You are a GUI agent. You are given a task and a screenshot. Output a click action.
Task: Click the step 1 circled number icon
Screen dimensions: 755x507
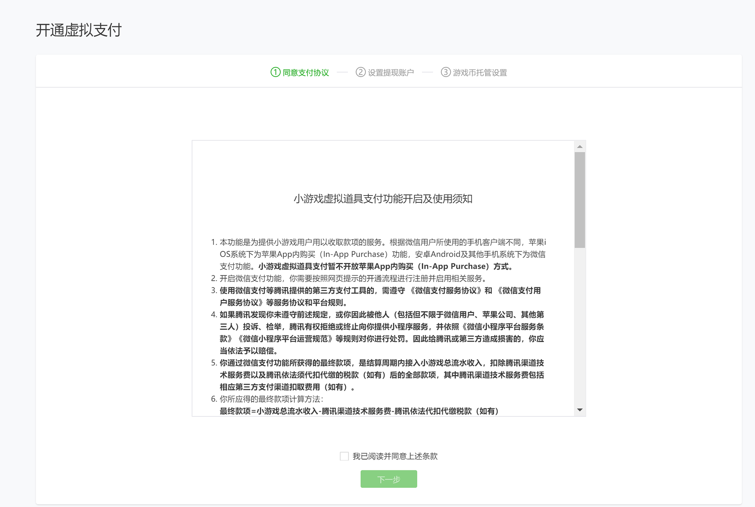point(275,72)
